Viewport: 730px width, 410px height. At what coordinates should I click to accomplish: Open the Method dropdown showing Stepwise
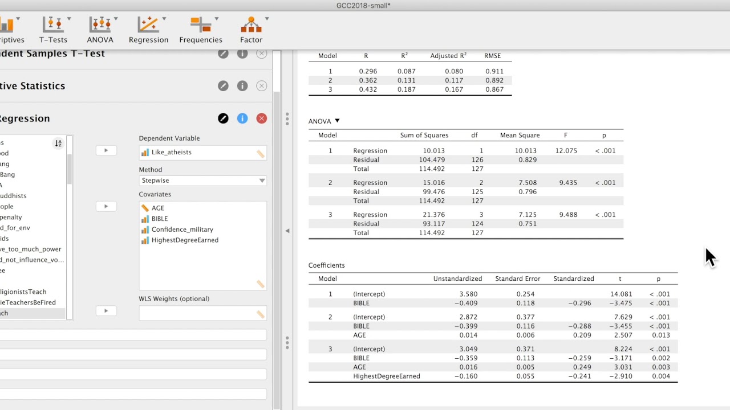tap(202, 181)
